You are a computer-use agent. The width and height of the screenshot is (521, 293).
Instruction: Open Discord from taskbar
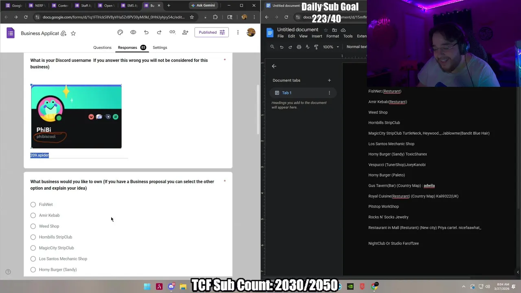tap(171, 286)
